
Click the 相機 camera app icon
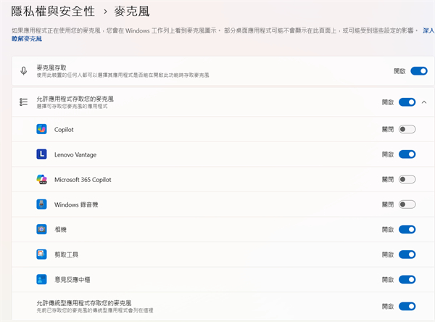(41, 229)
